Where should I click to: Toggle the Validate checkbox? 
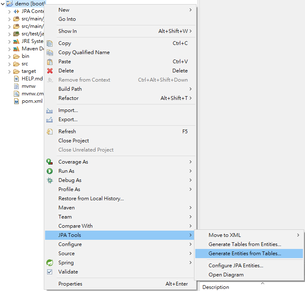(x=50, y=272)
